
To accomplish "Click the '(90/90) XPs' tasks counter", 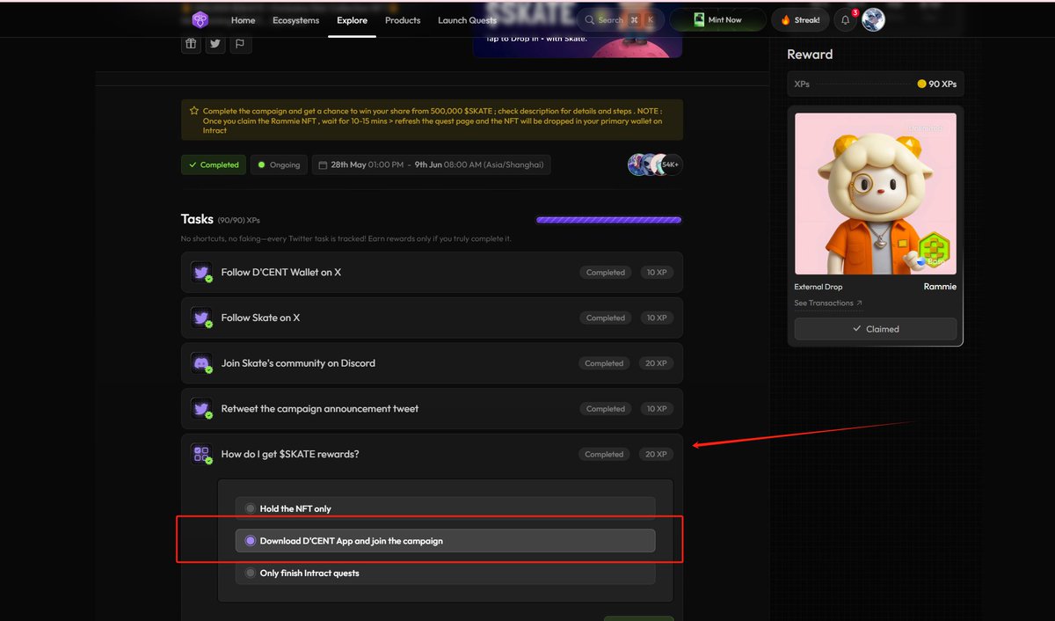I will 239,220.
